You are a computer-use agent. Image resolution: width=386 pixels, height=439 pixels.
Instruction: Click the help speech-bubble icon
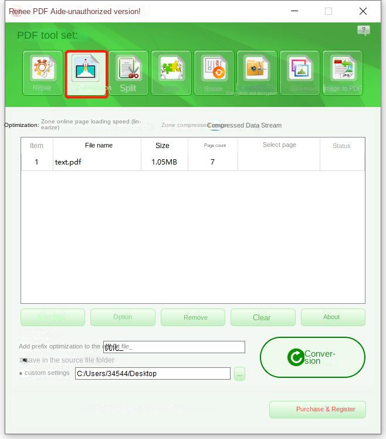(364, 31)
